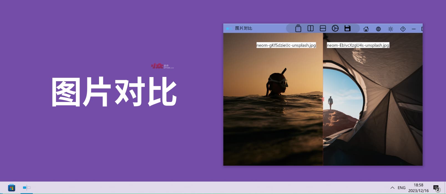Open the gear-shaped settings icon
Image resolution: width=446 pixels, height=194 pixels.
(x=335, y=29)
